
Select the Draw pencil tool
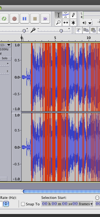coord(73,15)
